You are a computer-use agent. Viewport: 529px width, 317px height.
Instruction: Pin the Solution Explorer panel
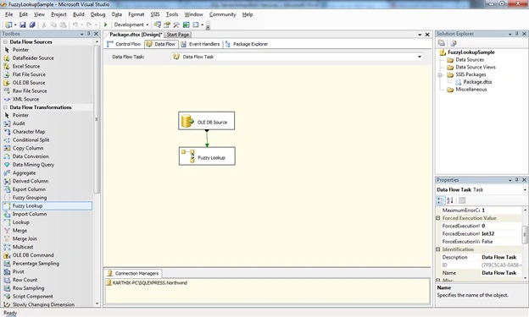[517, 34]
